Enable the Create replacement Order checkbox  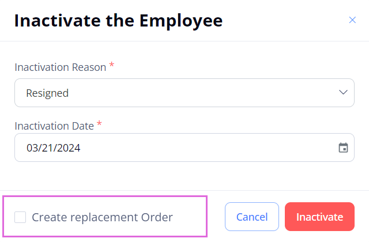pyautogui.click(x=20, y=217)
